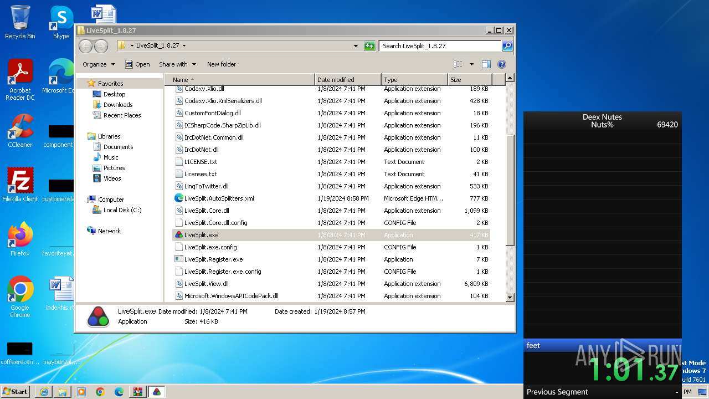709x399 pixels.
Task: Open Local Disk (C:)
Action: (122, 210)
